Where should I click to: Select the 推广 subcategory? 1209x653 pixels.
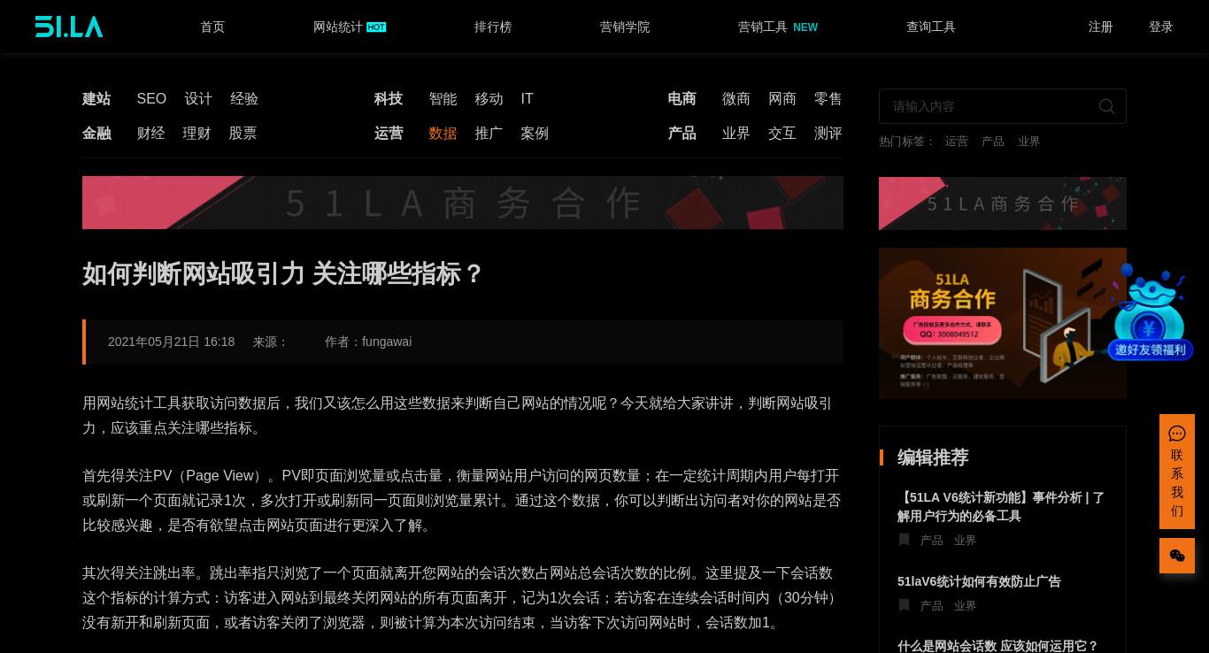(x=489, y=134)
